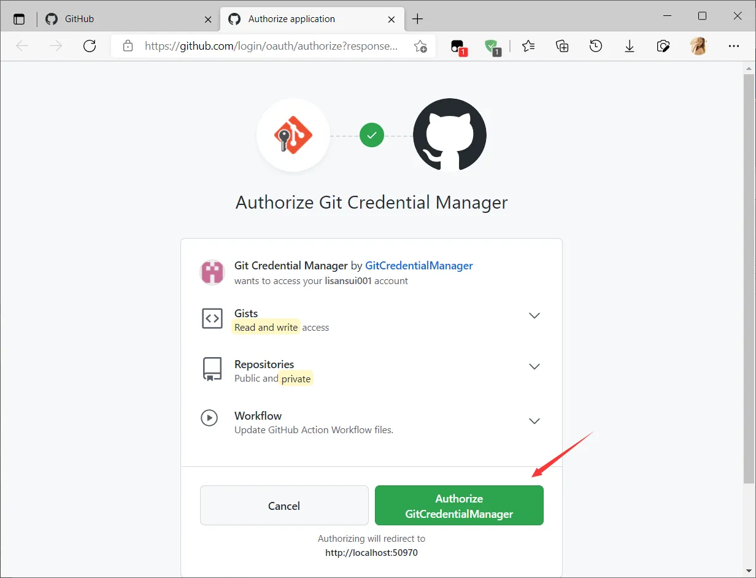Switch to the GitHub tab
The height and width of the screenshot is (578, 756).
click(x=128, y=19)
